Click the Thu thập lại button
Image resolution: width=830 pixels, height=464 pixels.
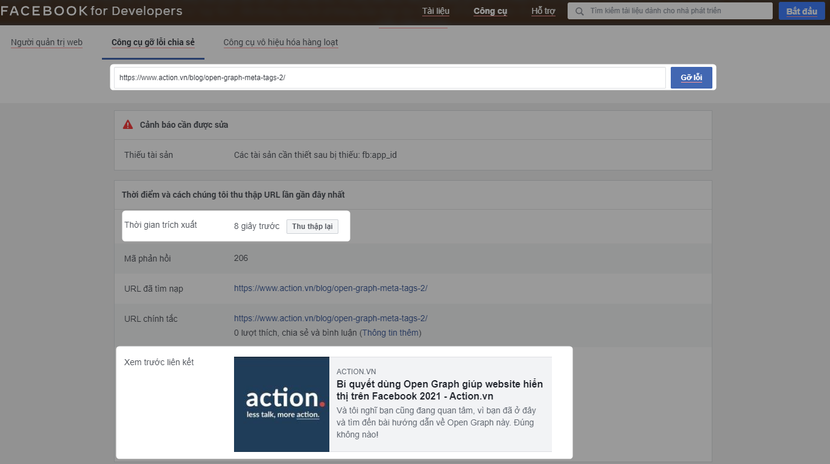coord(312,227)
